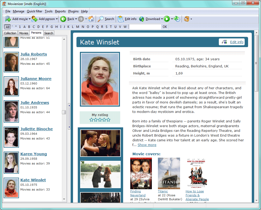Open Add movie dropdown arrow
The height and width of the screenshot is (210, 261).
coord(30,19)
